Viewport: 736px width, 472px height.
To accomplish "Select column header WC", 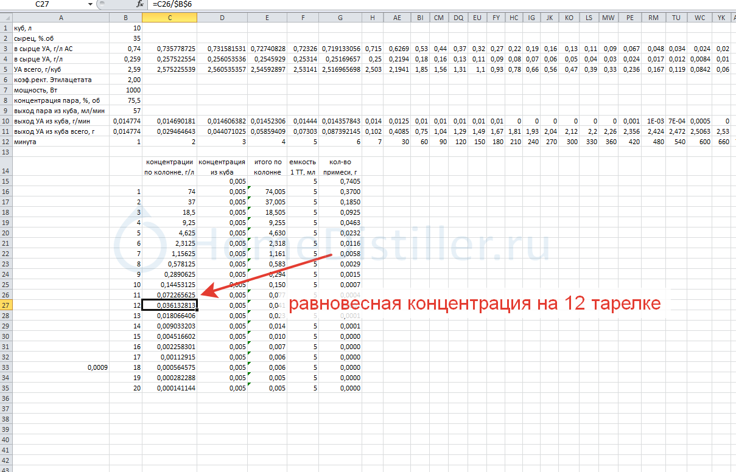I will pyautogui.click(x=700, y=18).
